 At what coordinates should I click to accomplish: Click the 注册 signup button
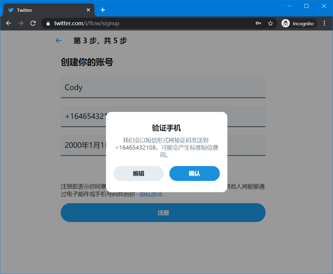163,213
